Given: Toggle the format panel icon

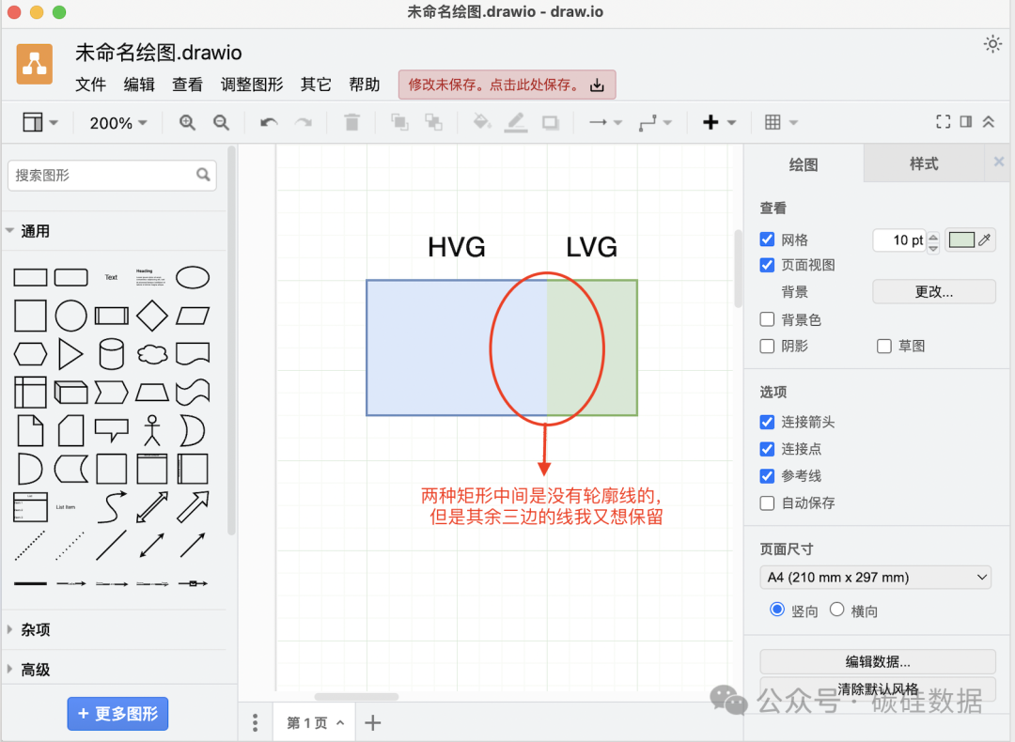Looking at the screenshot, I should tap(966, 122).
